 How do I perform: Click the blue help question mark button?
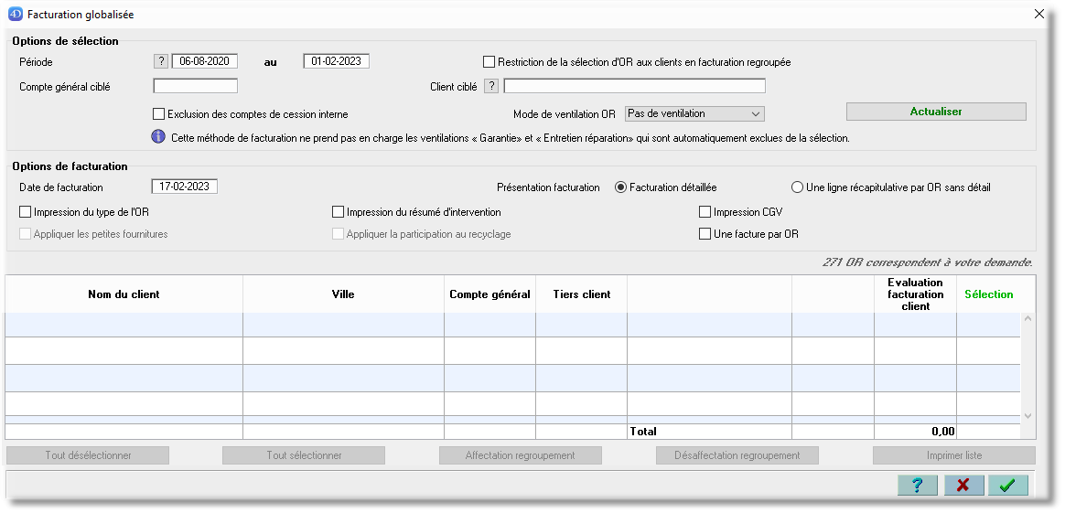tap(918, 486)
